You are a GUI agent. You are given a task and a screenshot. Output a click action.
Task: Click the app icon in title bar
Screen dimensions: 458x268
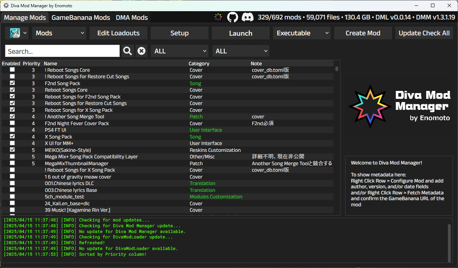[6, 5]
